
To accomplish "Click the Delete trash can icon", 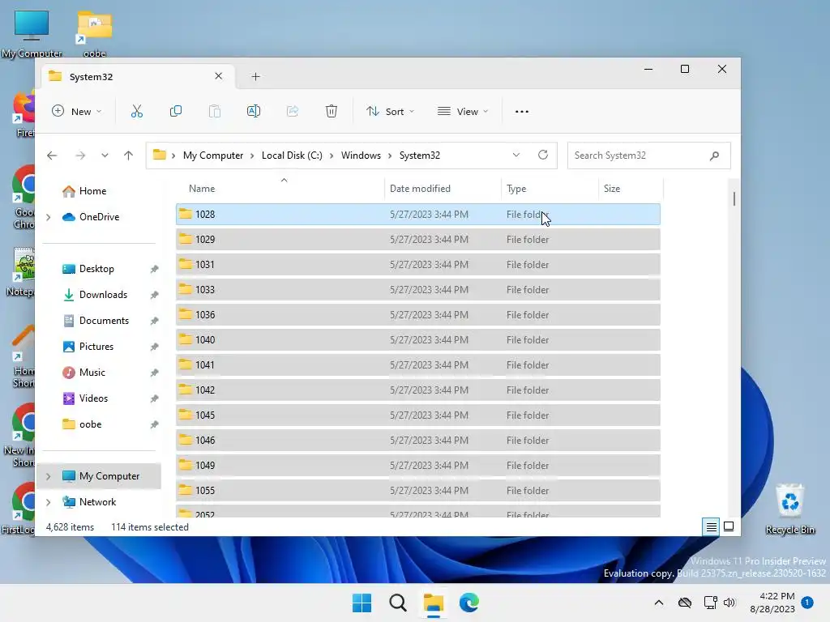I will point(332,111).
